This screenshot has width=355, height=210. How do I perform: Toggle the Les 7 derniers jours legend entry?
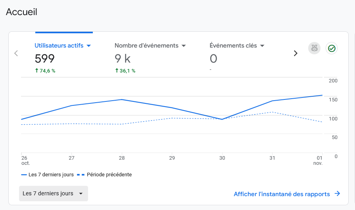click(x=47, y=174)
